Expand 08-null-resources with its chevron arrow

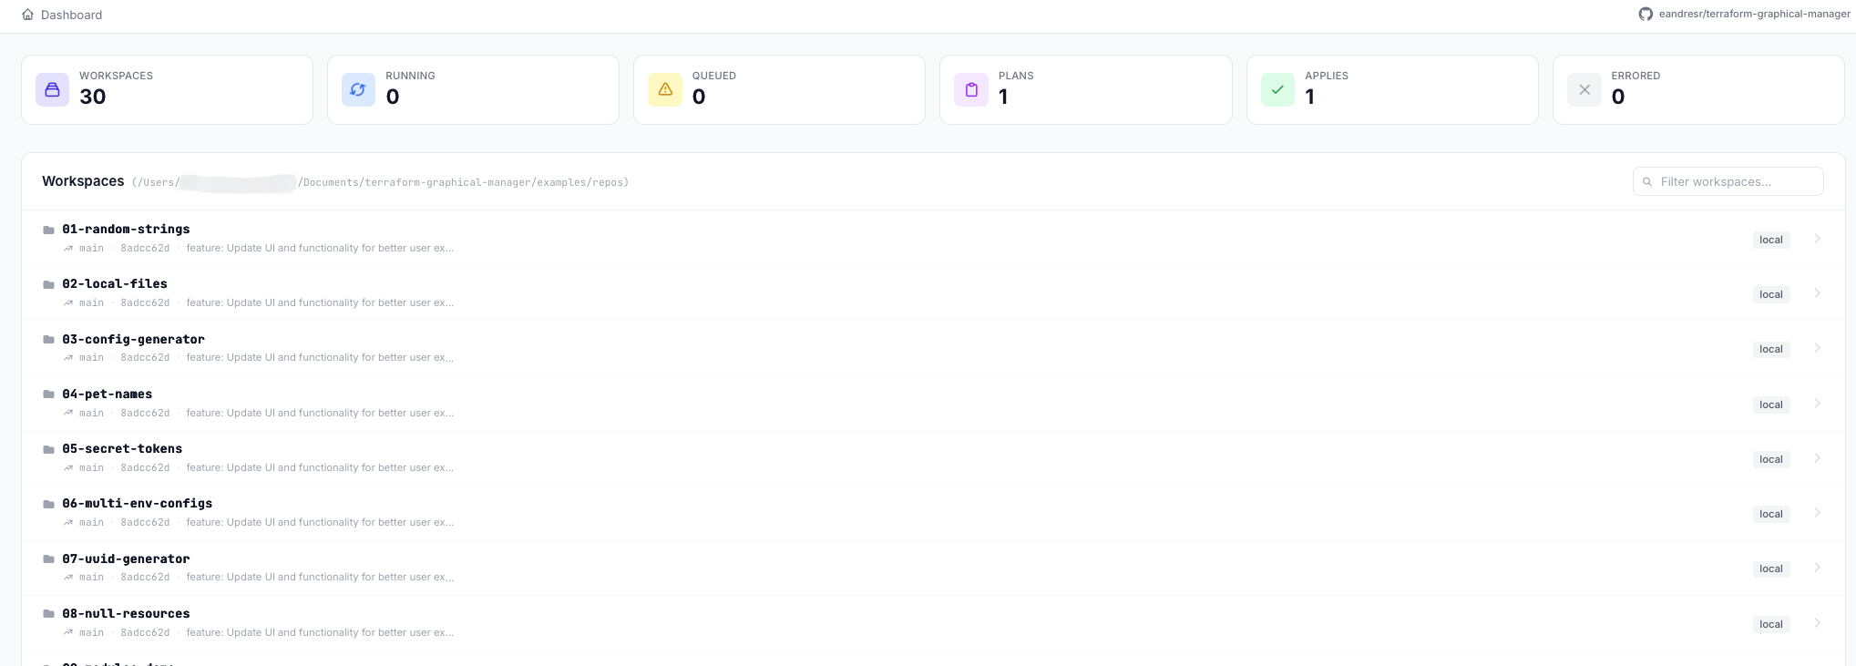click(x=1817, y=623)
